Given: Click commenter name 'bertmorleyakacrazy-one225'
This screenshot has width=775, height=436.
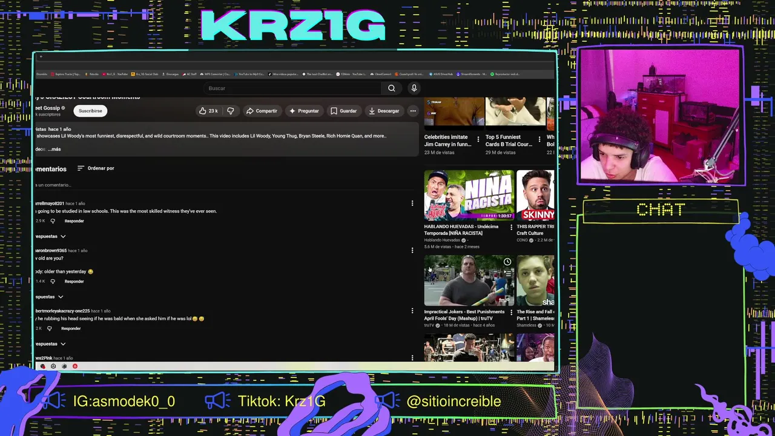Looking at the screenshot, I should coord(62,311).
